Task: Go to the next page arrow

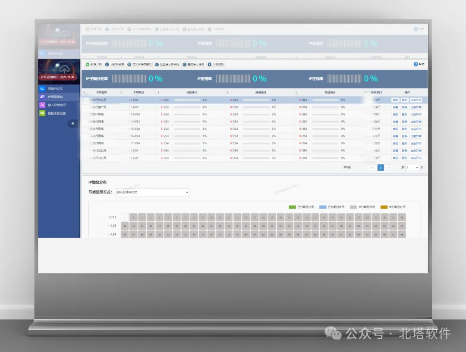Action: [x=389, y=168]
